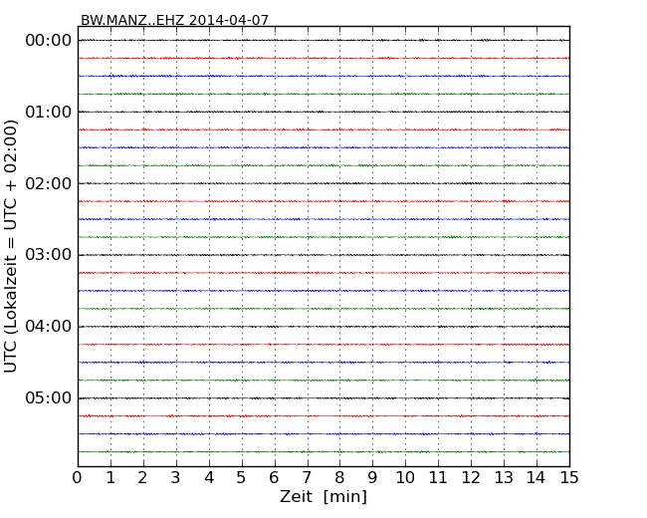Click x-axis tick label 11
This screenshot has width=647, height=518.
(x=438, y=477)
